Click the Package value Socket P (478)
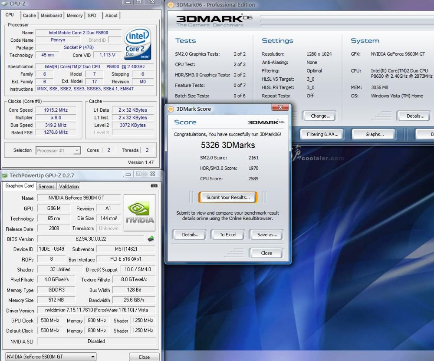The image size is (434, 361). (x=79, y=47)
